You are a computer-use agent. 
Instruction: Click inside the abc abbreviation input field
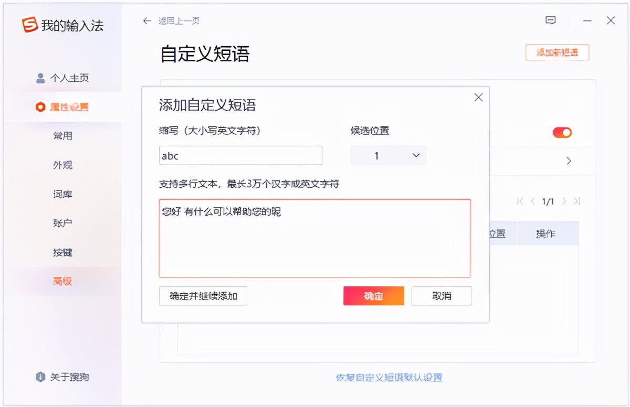239,155
